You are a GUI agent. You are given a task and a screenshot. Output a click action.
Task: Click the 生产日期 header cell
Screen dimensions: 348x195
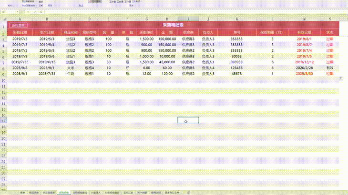[47, 32]
